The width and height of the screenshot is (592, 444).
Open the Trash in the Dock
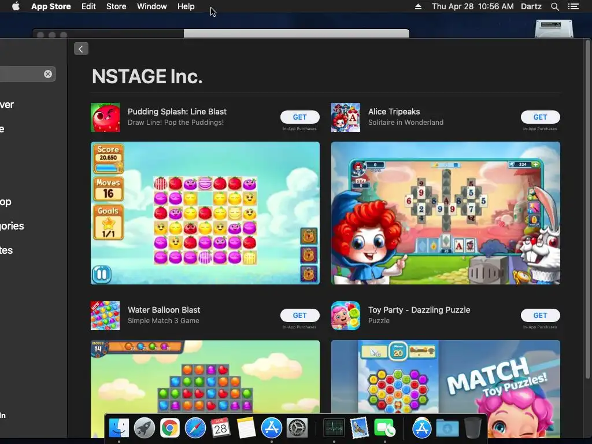tap(472, 428)
